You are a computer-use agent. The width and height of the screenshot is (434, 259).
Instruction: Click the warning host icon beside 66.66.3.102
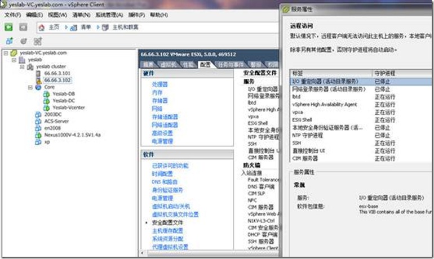[x=38, y=80]
